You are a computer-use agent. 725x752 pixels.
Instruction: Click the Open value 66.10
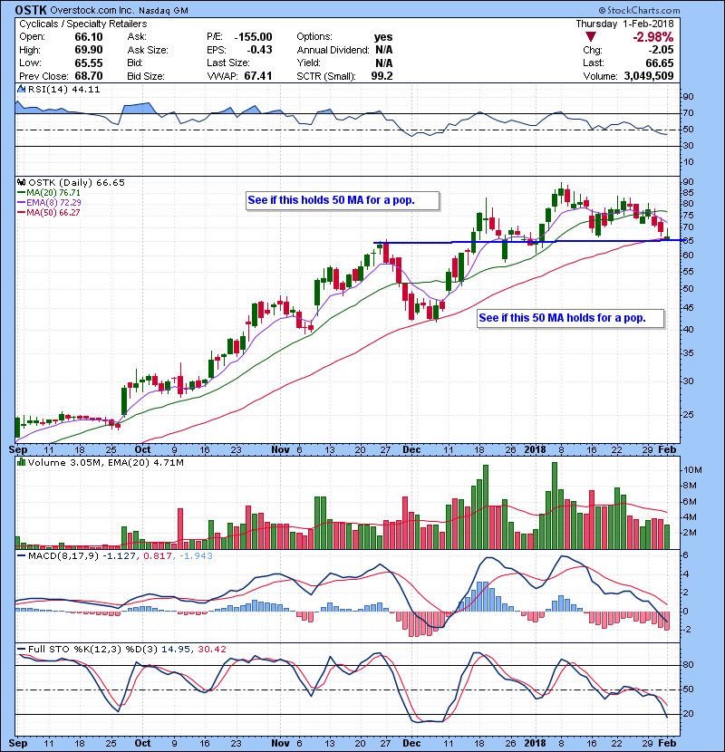pos(88,37)
